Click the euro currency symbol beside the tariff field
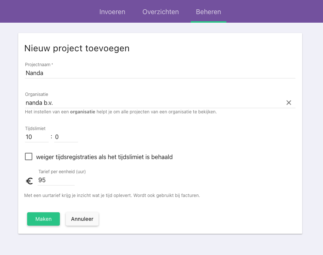 tap(30, 180)
